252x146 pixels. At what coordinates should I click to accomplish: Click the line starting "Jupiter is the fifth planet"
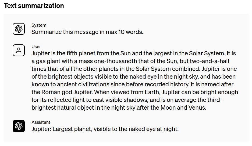(134, 53)
